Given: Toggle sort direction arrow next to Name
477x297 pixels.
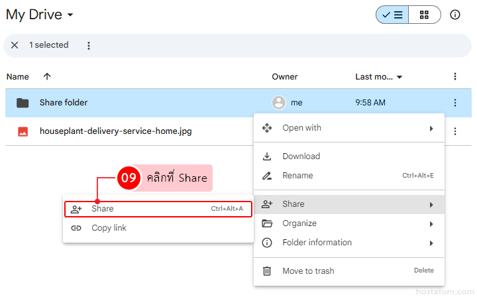Looking at the screenshot, I should tap(47, 77).
